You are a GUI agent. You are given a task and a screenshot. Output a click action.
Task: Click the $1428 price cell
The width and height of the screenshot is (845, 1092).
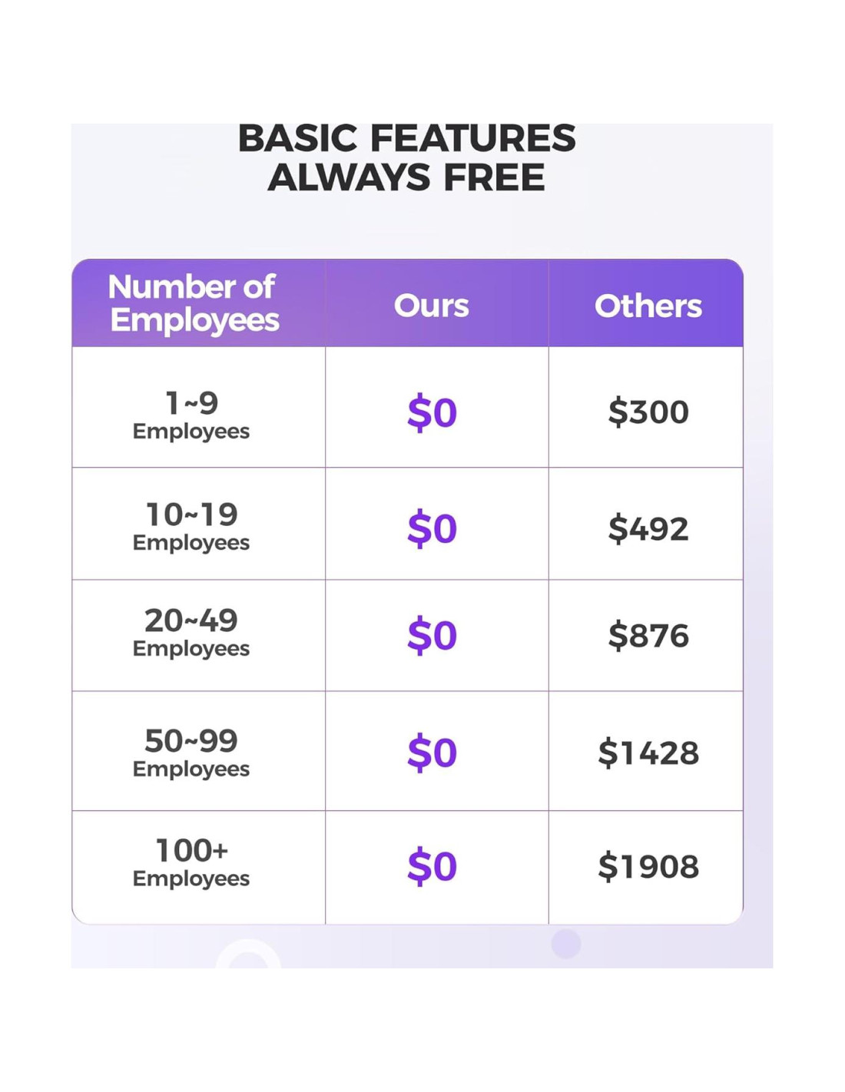pos(648,753)
